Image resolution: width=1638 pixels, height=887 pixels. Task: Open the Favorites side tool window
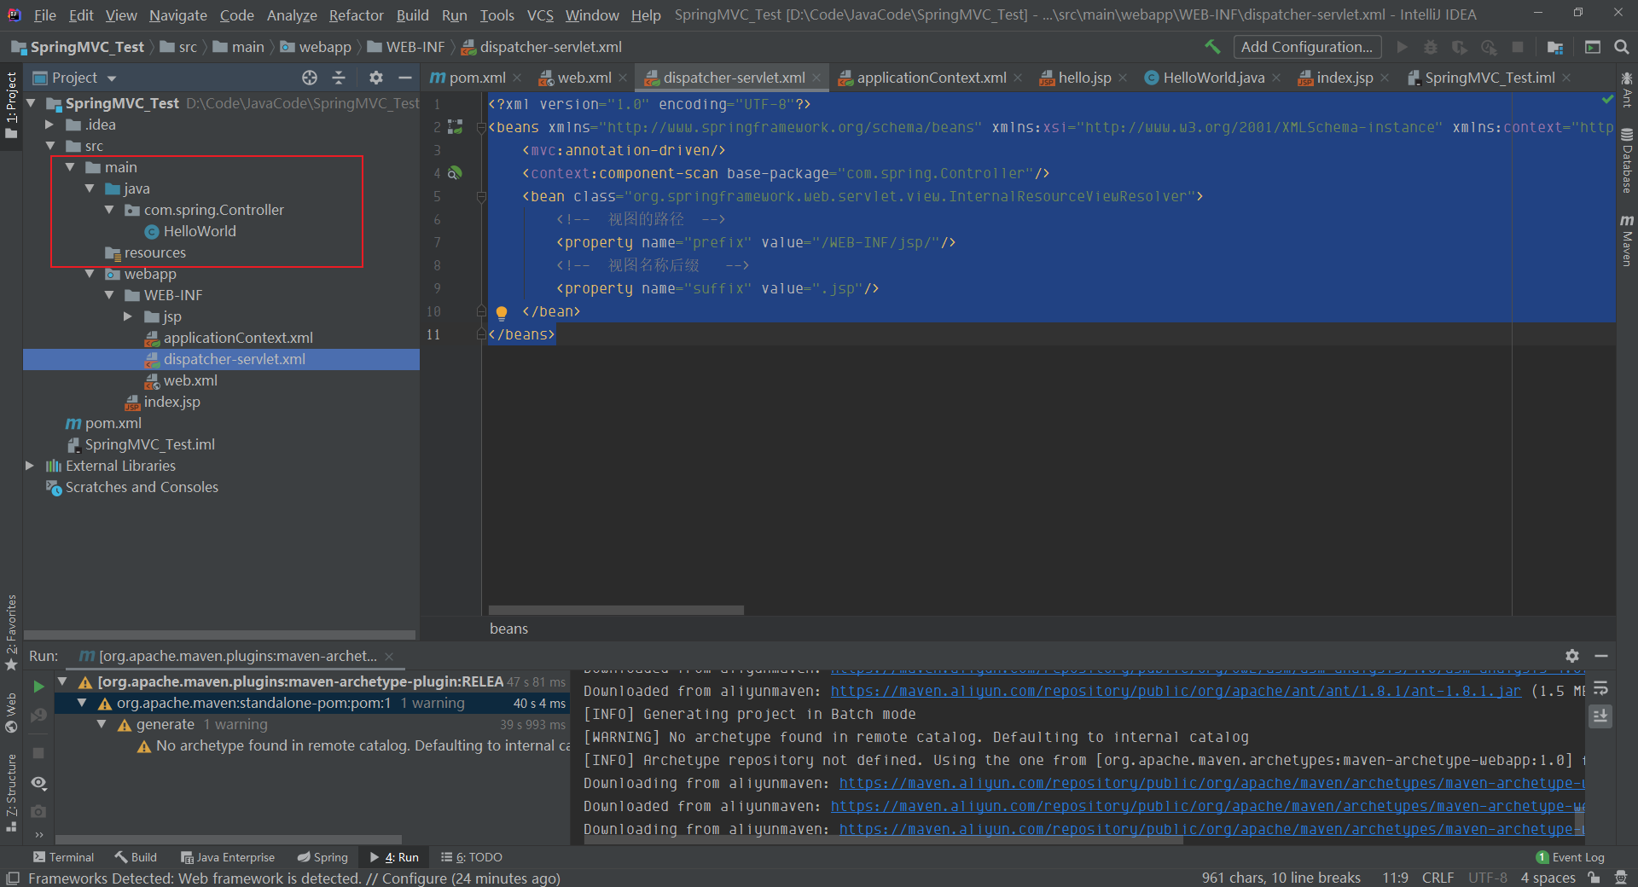[11, 631]
